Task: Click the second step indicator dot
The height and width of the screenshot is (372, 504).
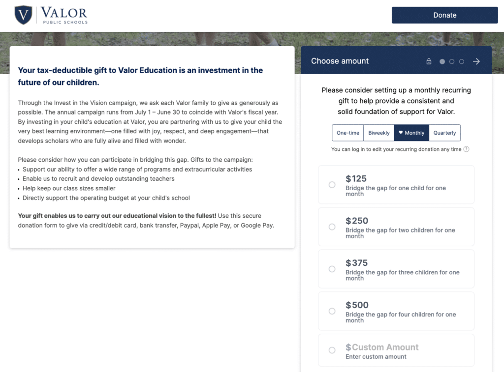Action: click(452, 61)
